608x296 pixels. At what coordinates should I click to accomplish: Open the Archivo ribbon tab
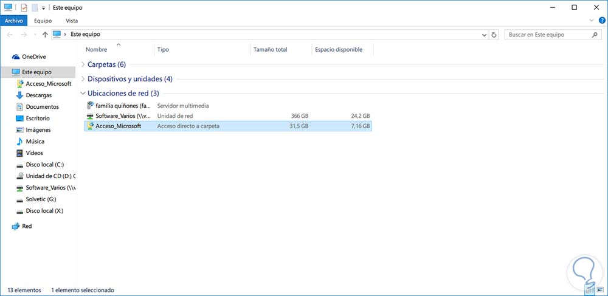(x=14, y=21)
